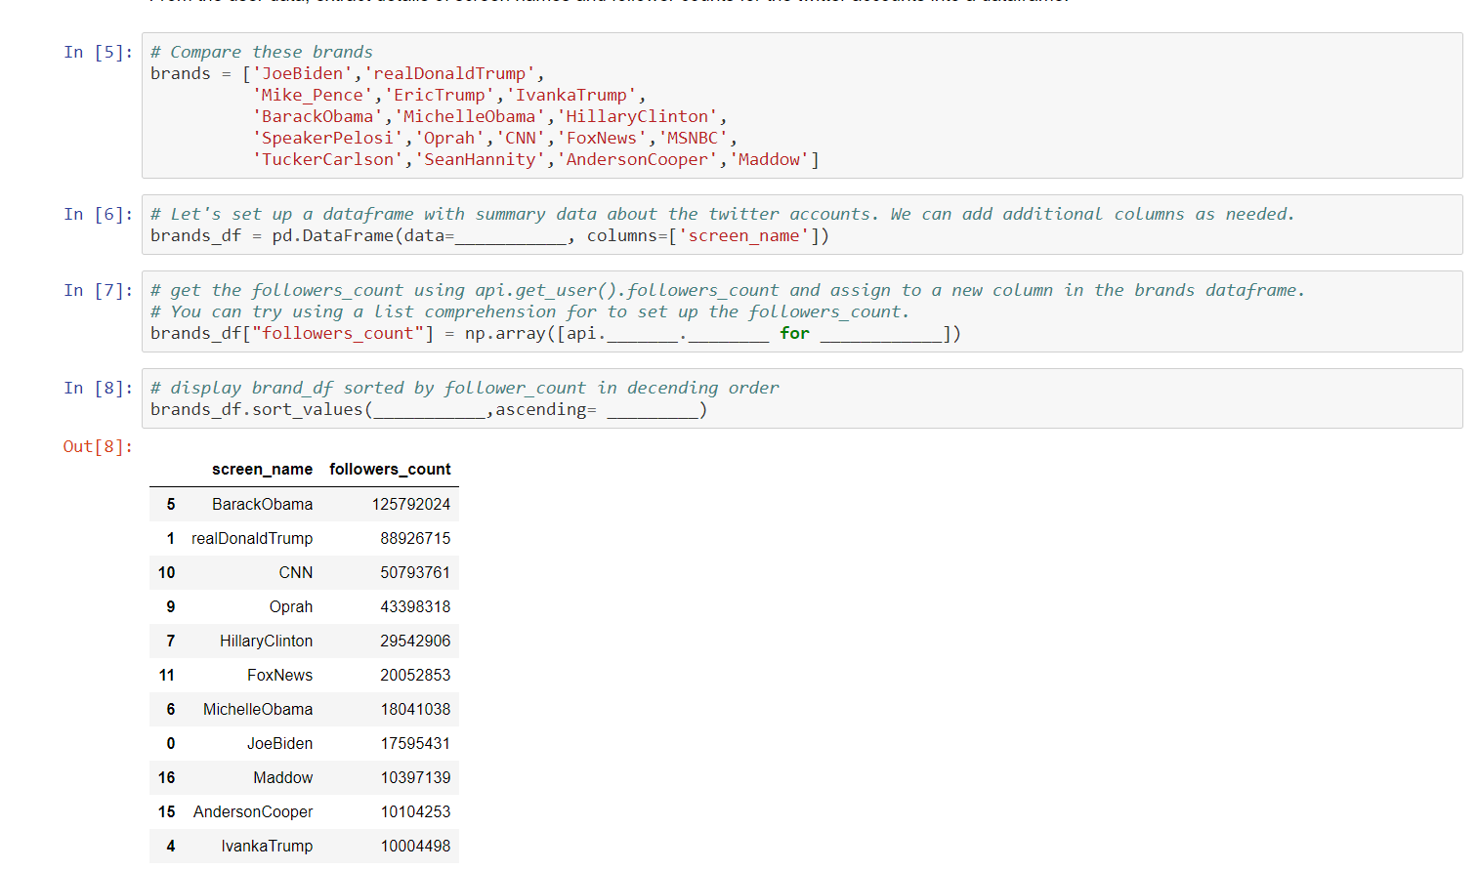Screen dimensions: 1478x870
Task: Click the Out[8]: output prompt
Action: coord(98,446)
